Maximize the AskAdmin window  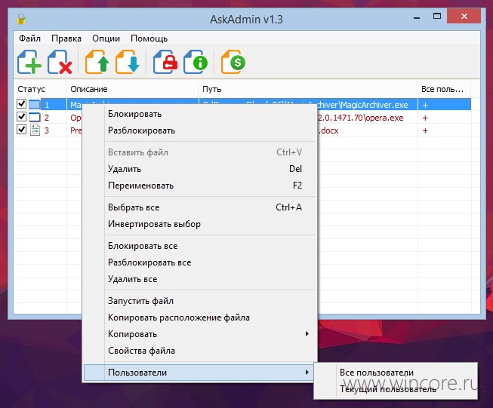(x=437, y=17)
